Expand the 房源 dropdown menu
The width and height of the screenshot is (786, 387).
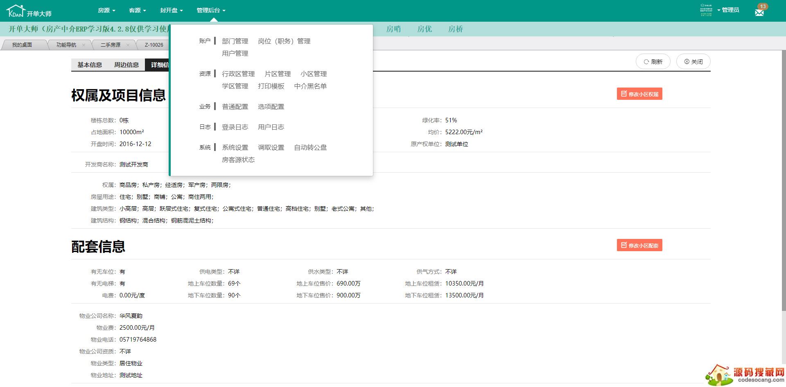(x=106, y=10)
